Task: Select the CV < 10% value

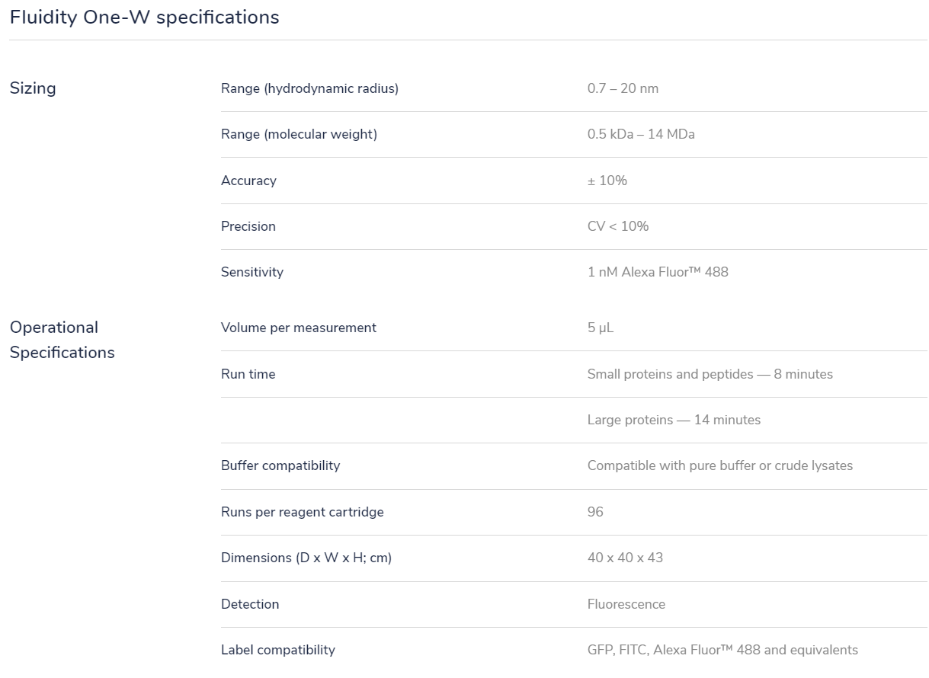Action: pos(618,226)
